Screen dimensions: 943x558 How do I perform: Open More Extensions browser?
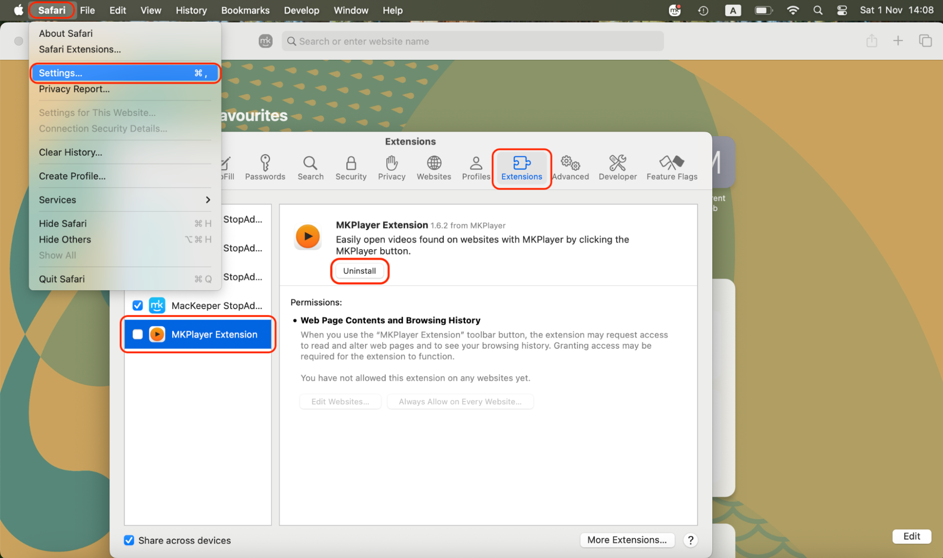[627, 540]
